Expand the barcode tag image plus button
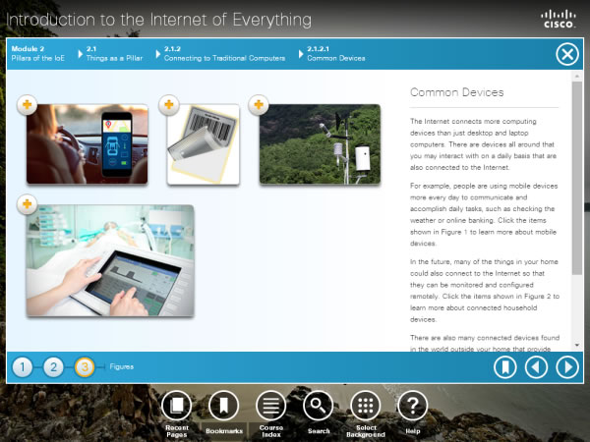The width and height of the screenshot is (590, 442). coord(170,103)
